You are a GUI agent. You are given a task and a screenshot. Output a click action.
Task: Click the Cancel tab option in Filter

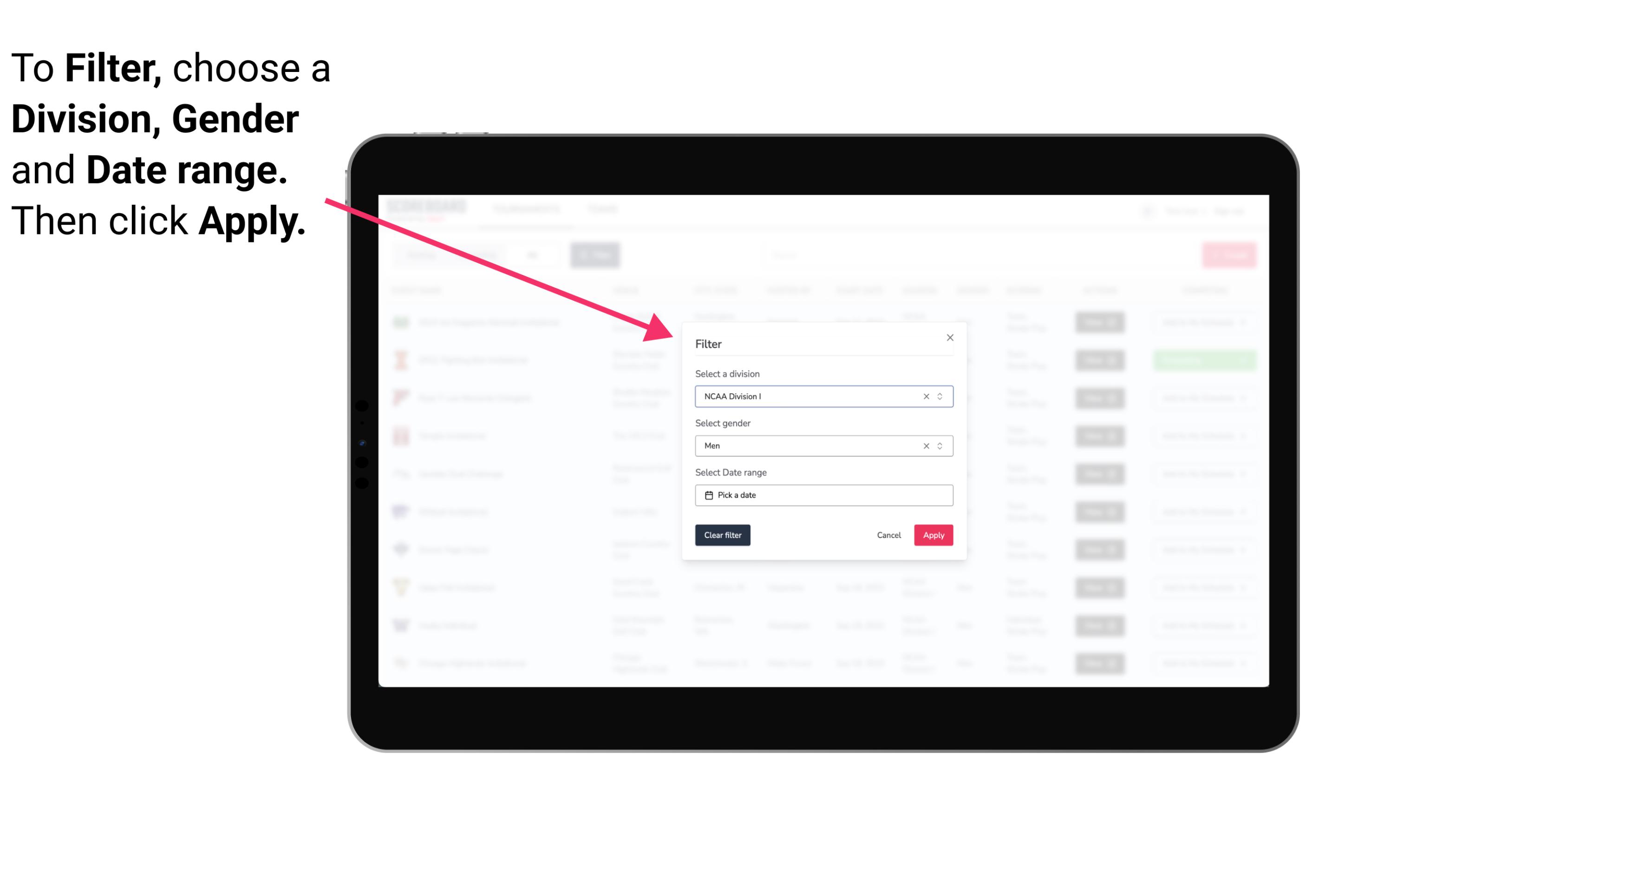[888, 535]
